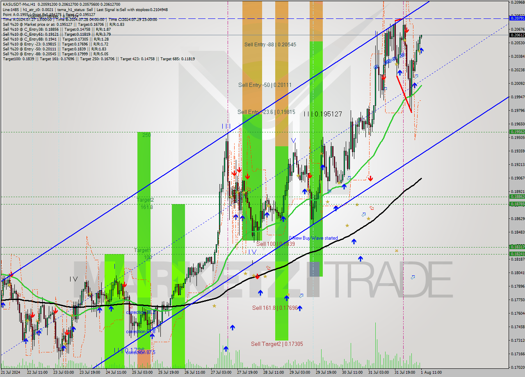The height and width of the screenshot is (377, 525).
Task: Select the 'I I I 0.195127' wave label
Action: tap(323, 114)
